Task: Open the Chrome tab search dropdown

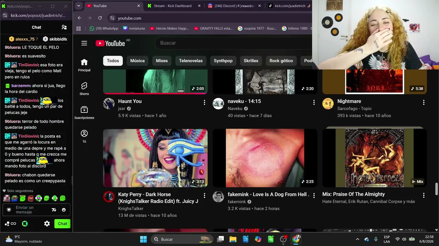Action: (79, 6)
